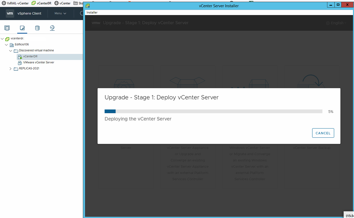Maximize the vCenter Server Installer window
This screenshot has width=354, height=218.
click(338, 5)
